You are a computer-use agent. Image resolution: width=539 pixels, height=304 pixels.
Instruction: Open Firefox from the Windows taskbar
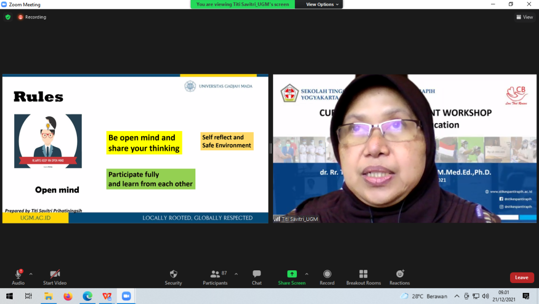pyautogui.click(x=67, y=296)
